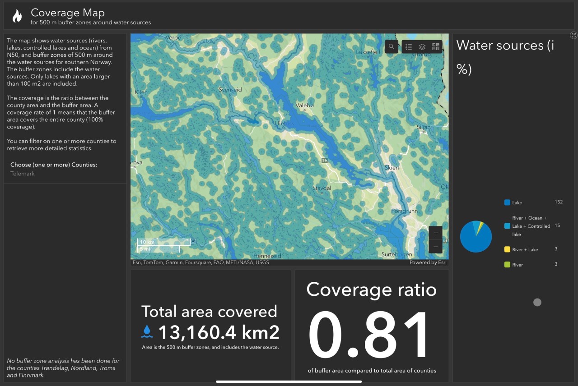Click the gray circular floating button
Screen dimensions: 578x386
537,303
